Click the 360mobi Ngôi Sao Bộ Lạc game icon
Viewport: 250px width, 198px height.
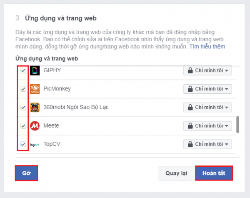coord(35,108)
